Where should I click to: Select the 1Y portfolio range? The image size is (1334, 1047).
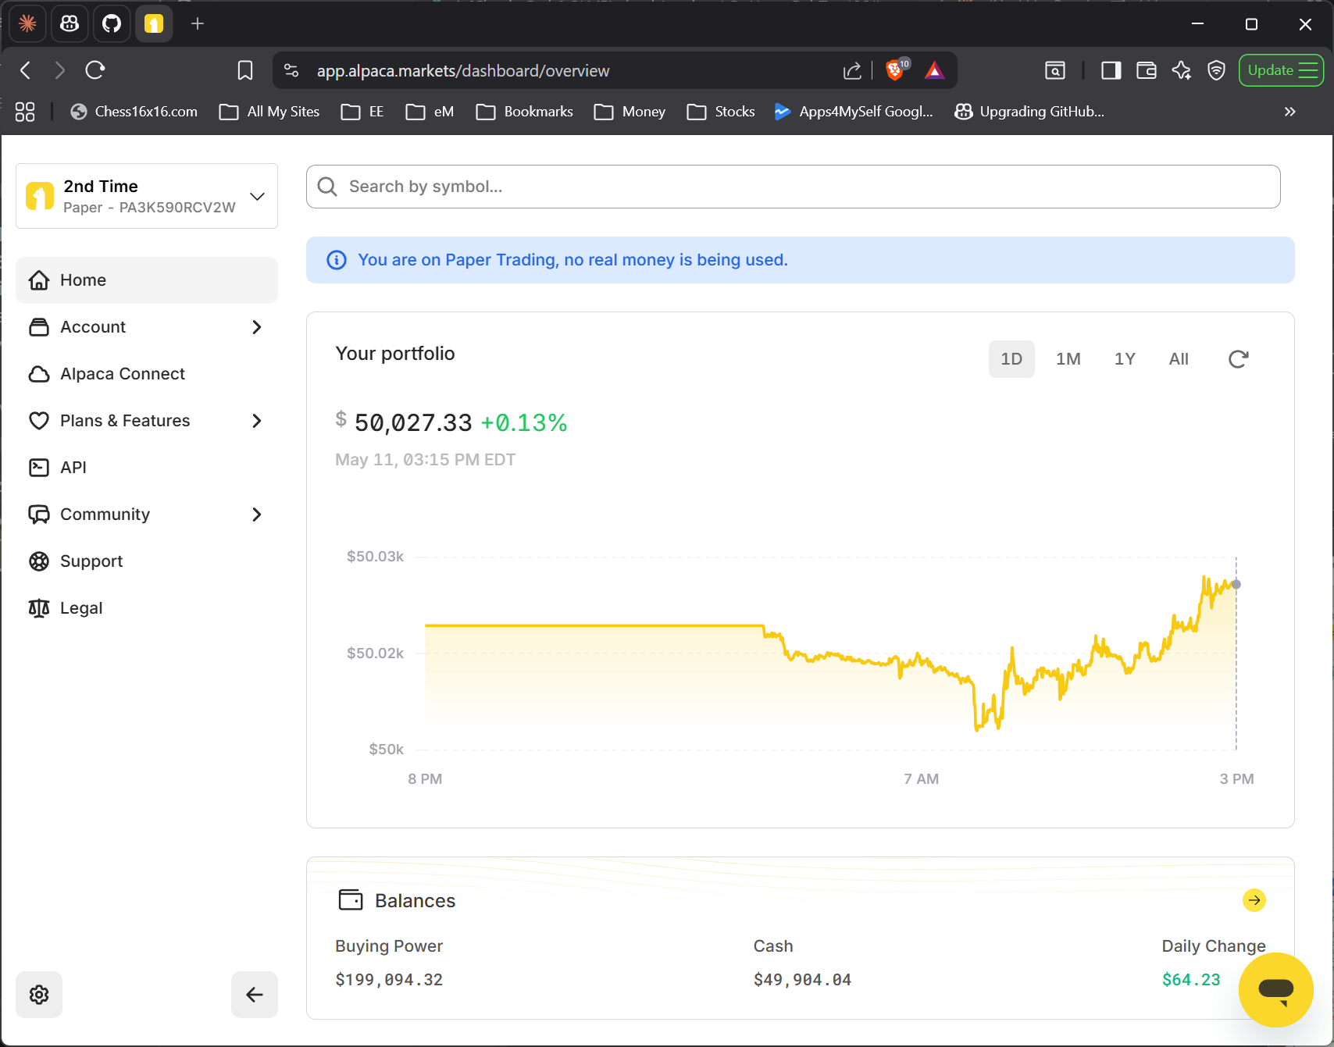1125,359
